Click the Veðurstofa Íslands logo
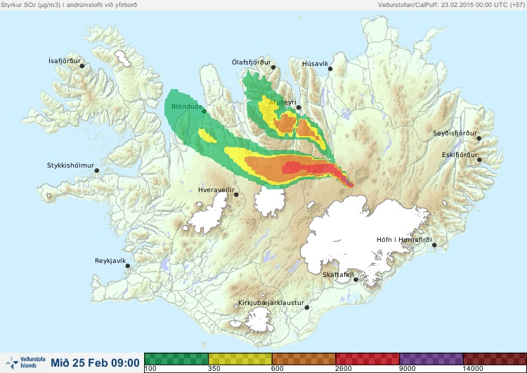 tap(25, 362)
